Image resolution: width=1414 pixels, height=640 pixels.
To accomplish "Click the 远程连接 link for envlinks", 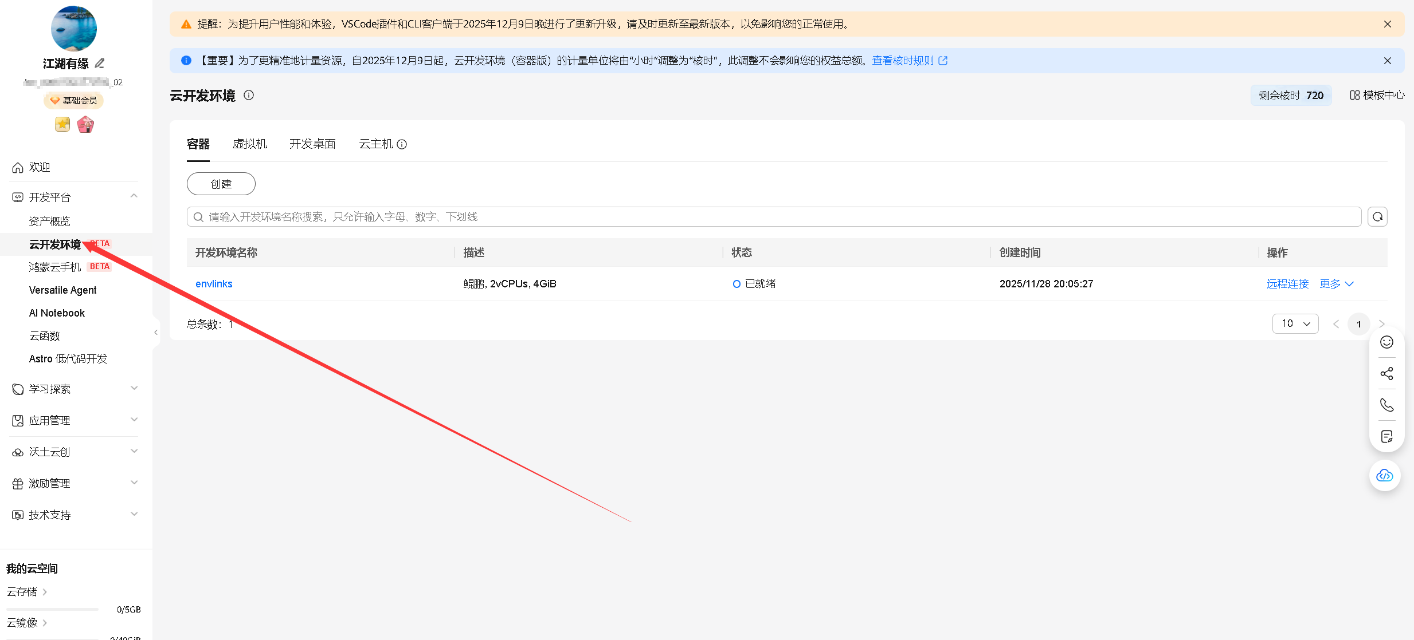I will pos(1287,284).
